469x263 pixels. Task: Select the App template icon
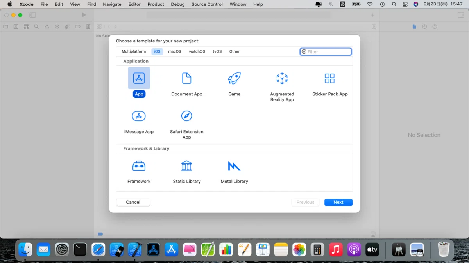[139, 78]
